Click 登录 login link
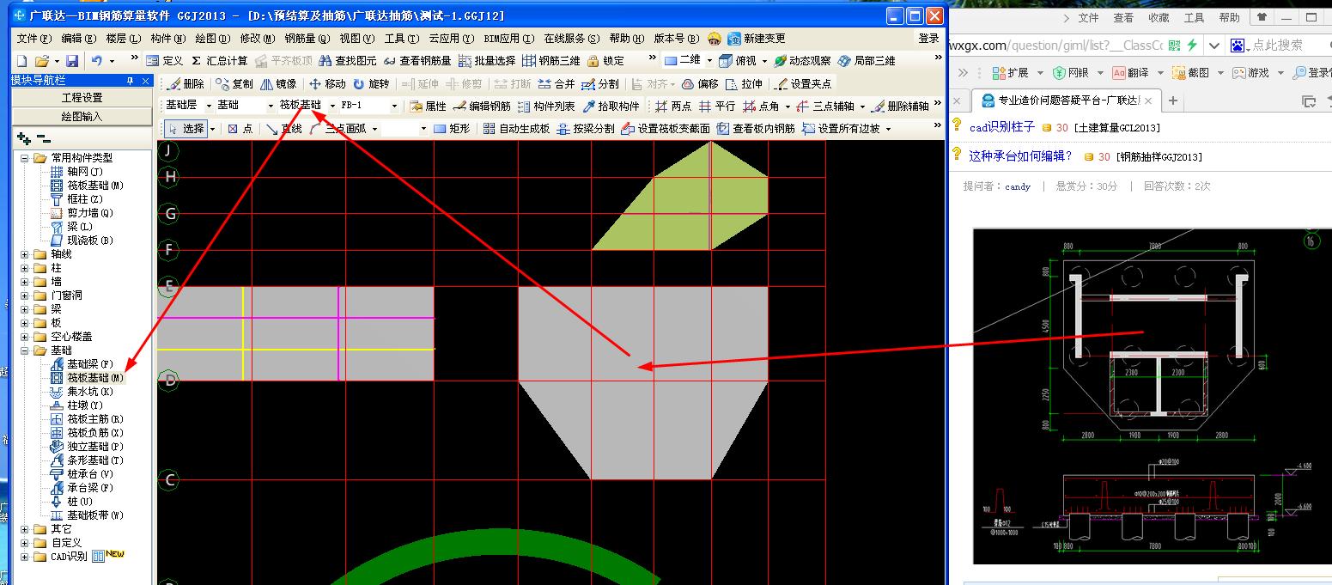The image size is (1332, 585). [x=929, y=39]
